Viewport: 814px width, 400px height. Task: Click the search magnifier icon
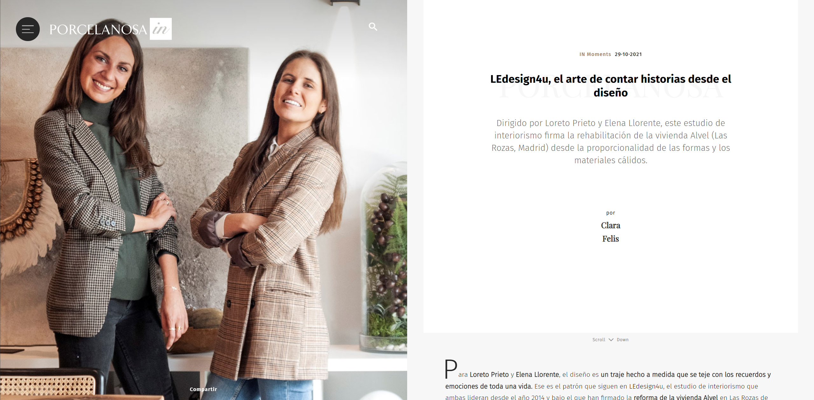click(x=373, y=27)
